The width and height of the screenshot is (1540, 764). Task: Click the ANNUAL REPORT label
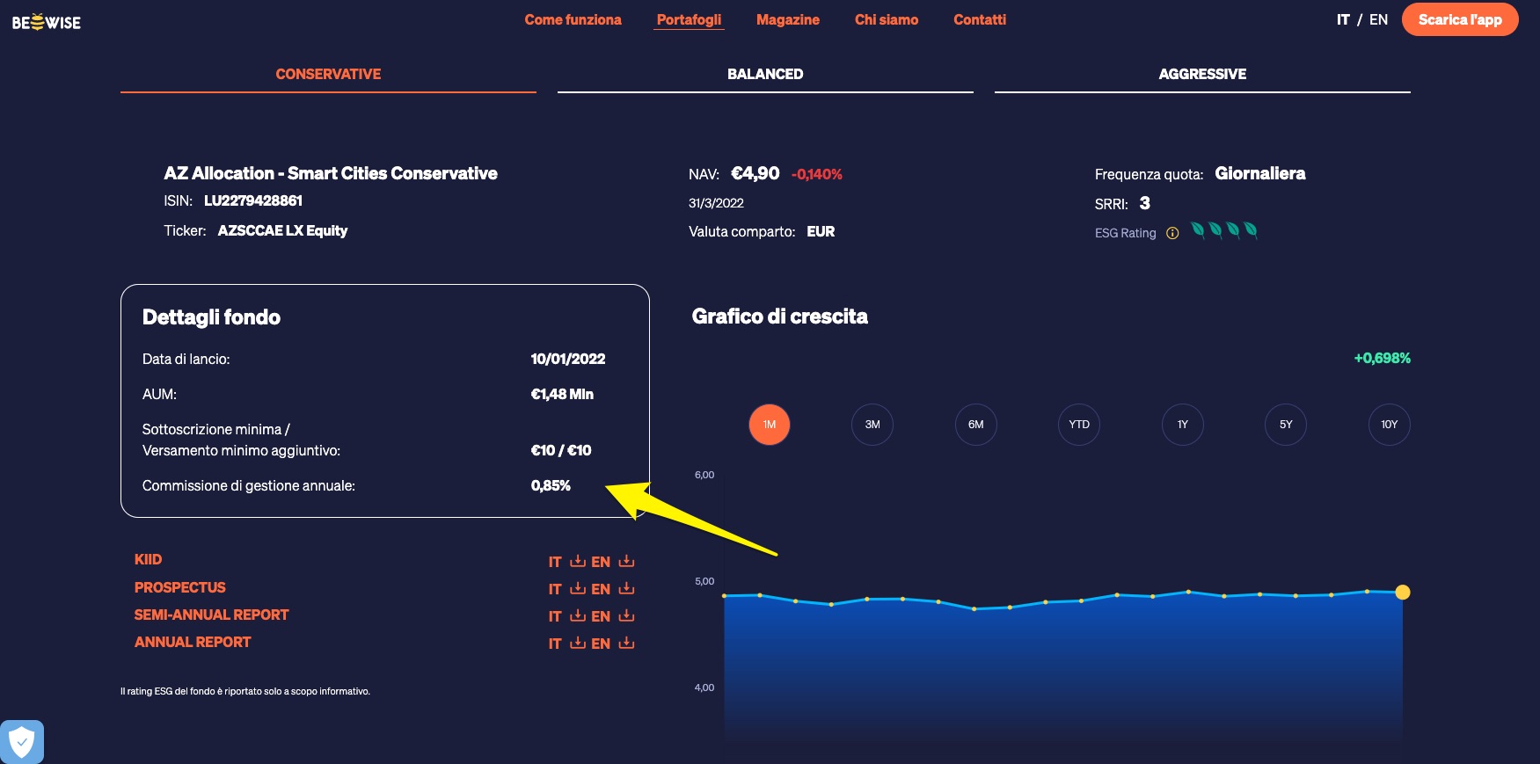[193, 642]
